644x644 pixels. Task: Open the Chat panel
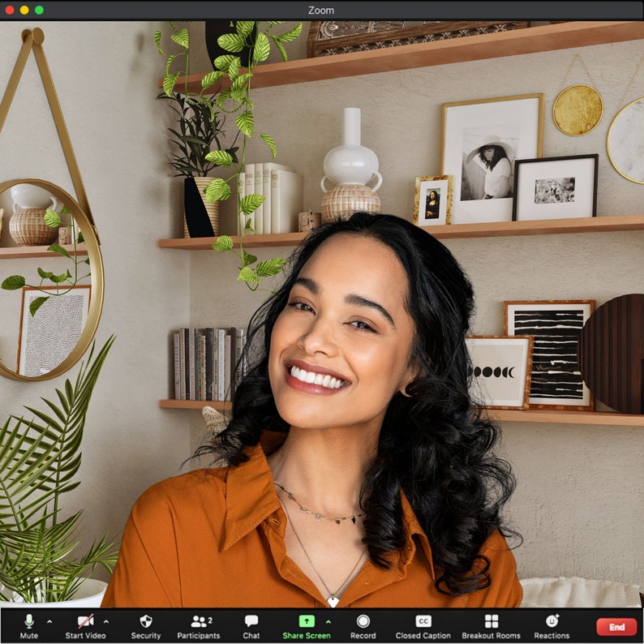(x=251, y=626)
